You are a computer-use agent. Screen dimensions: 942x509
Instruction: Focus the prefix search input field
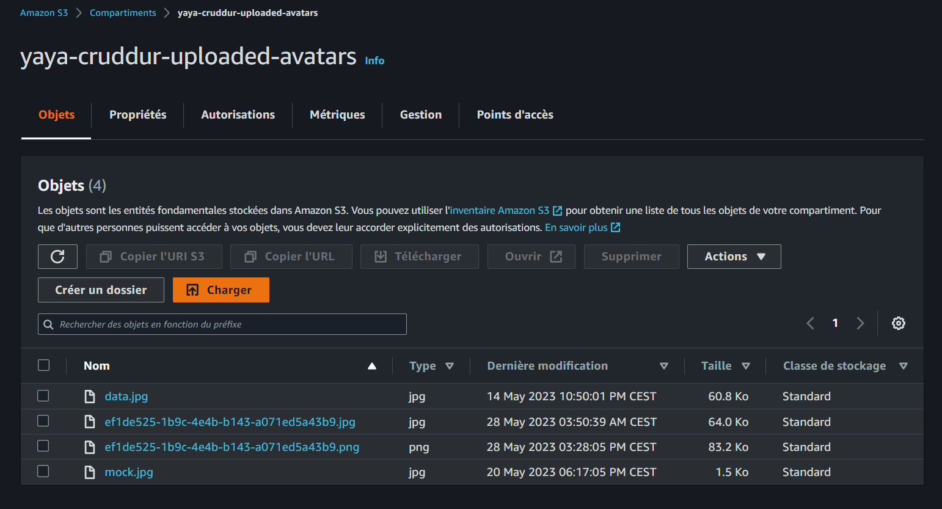(x=222, y=324)
